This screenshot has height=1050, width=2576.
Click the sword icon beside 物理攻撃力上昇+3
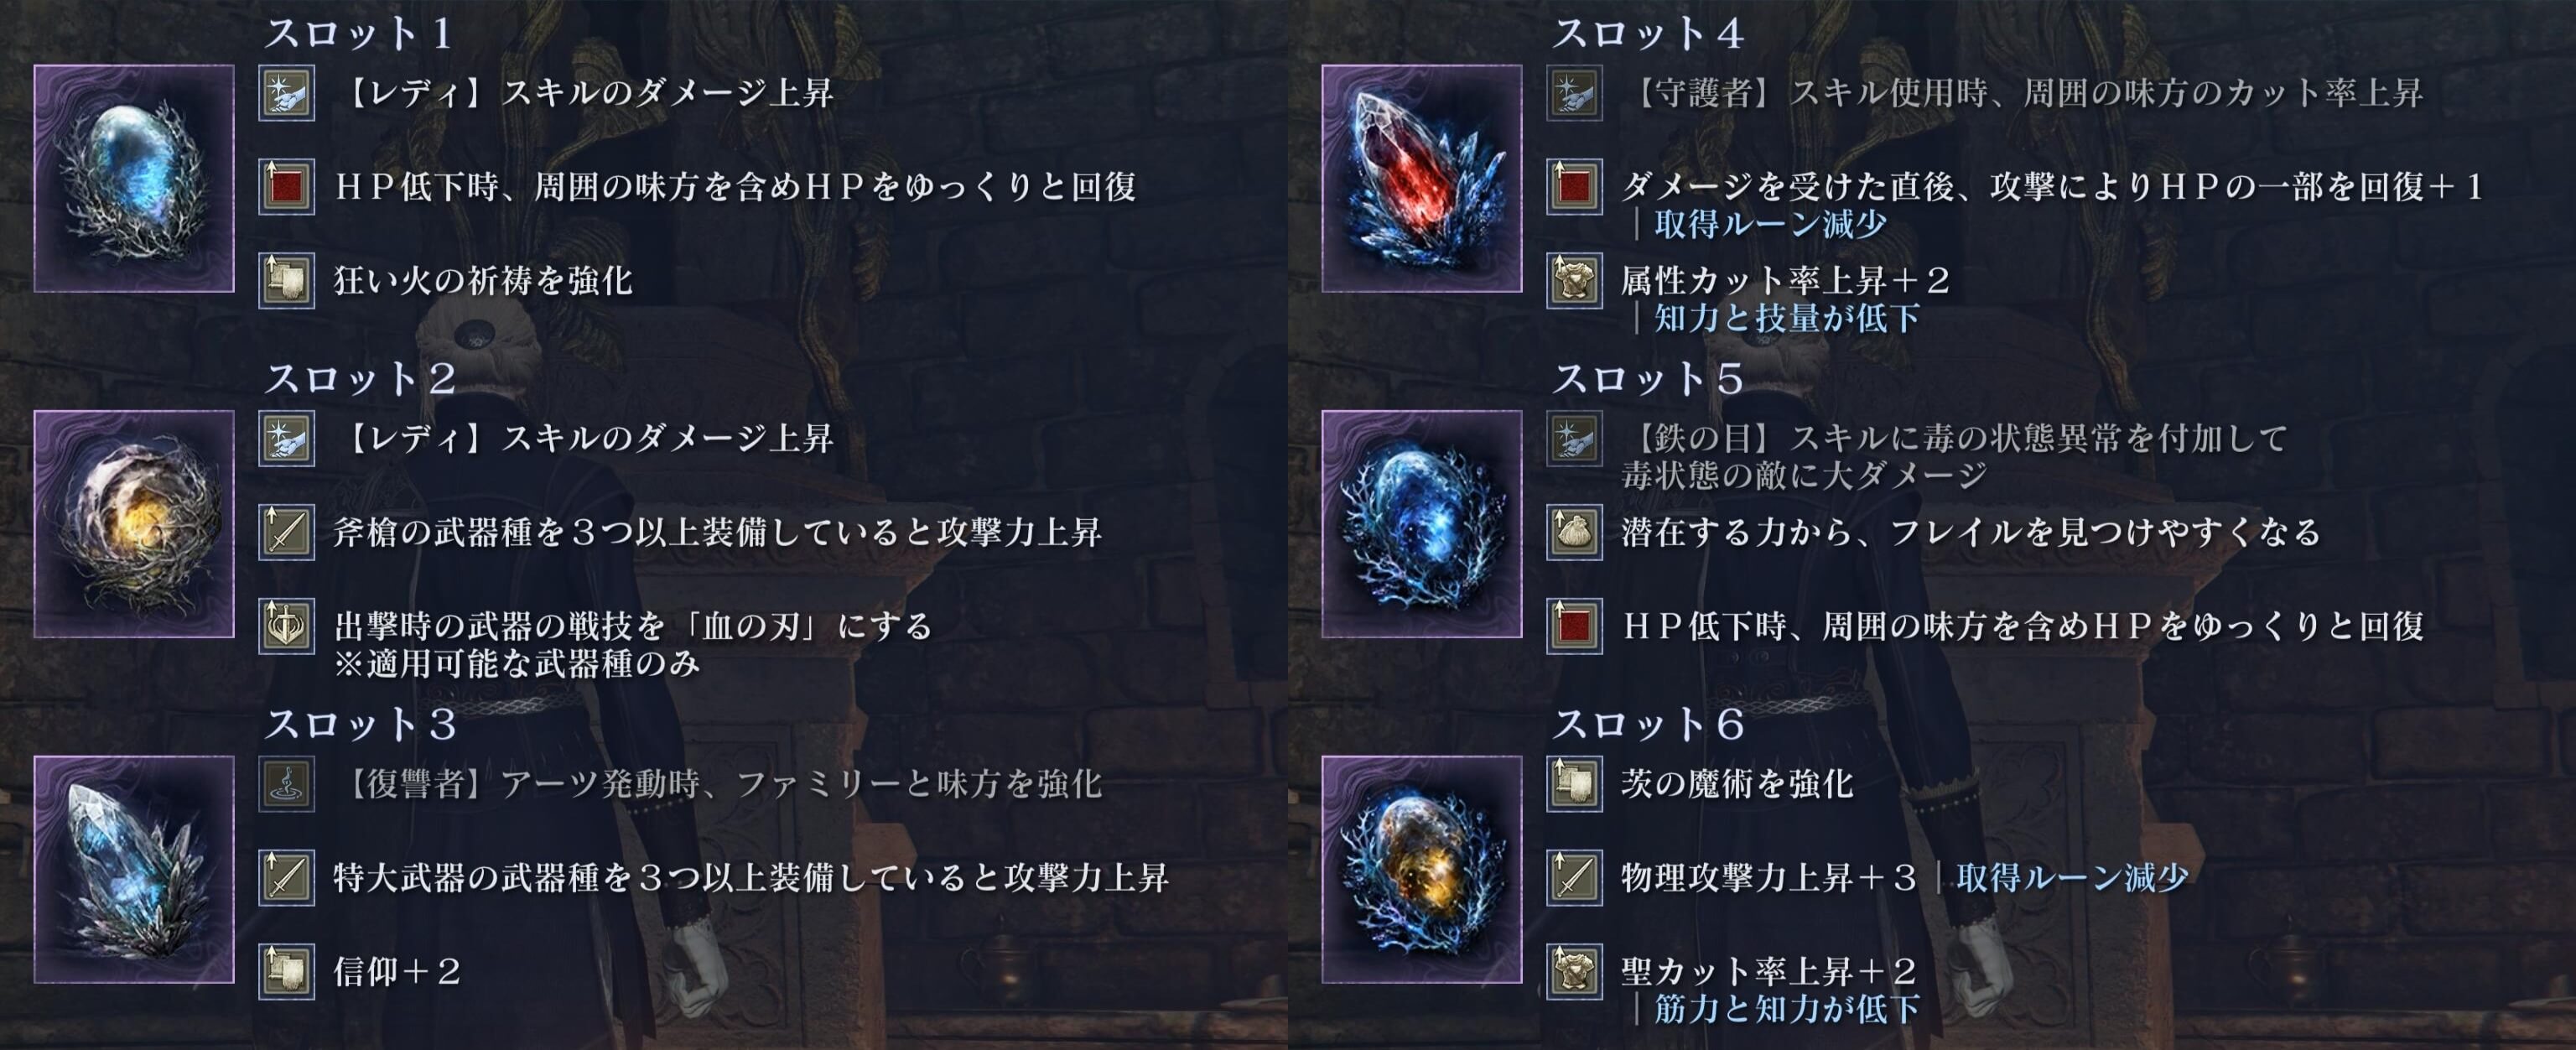point(1575,877)
